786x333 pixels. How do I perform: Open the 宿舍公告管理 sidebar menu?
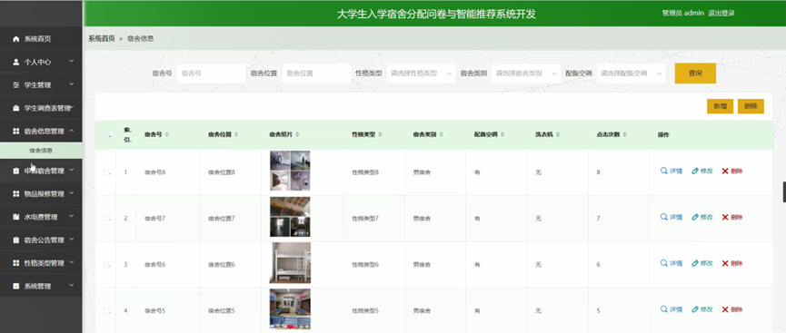pos(41,240)
